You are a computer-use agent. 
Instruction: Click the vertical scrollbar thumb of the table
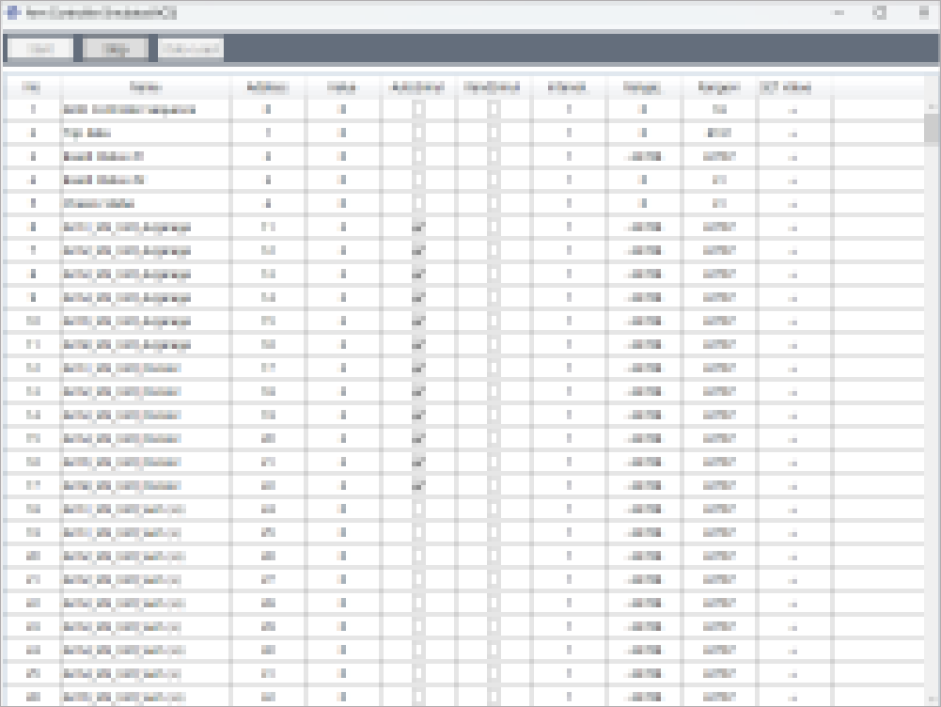point(932,127)
